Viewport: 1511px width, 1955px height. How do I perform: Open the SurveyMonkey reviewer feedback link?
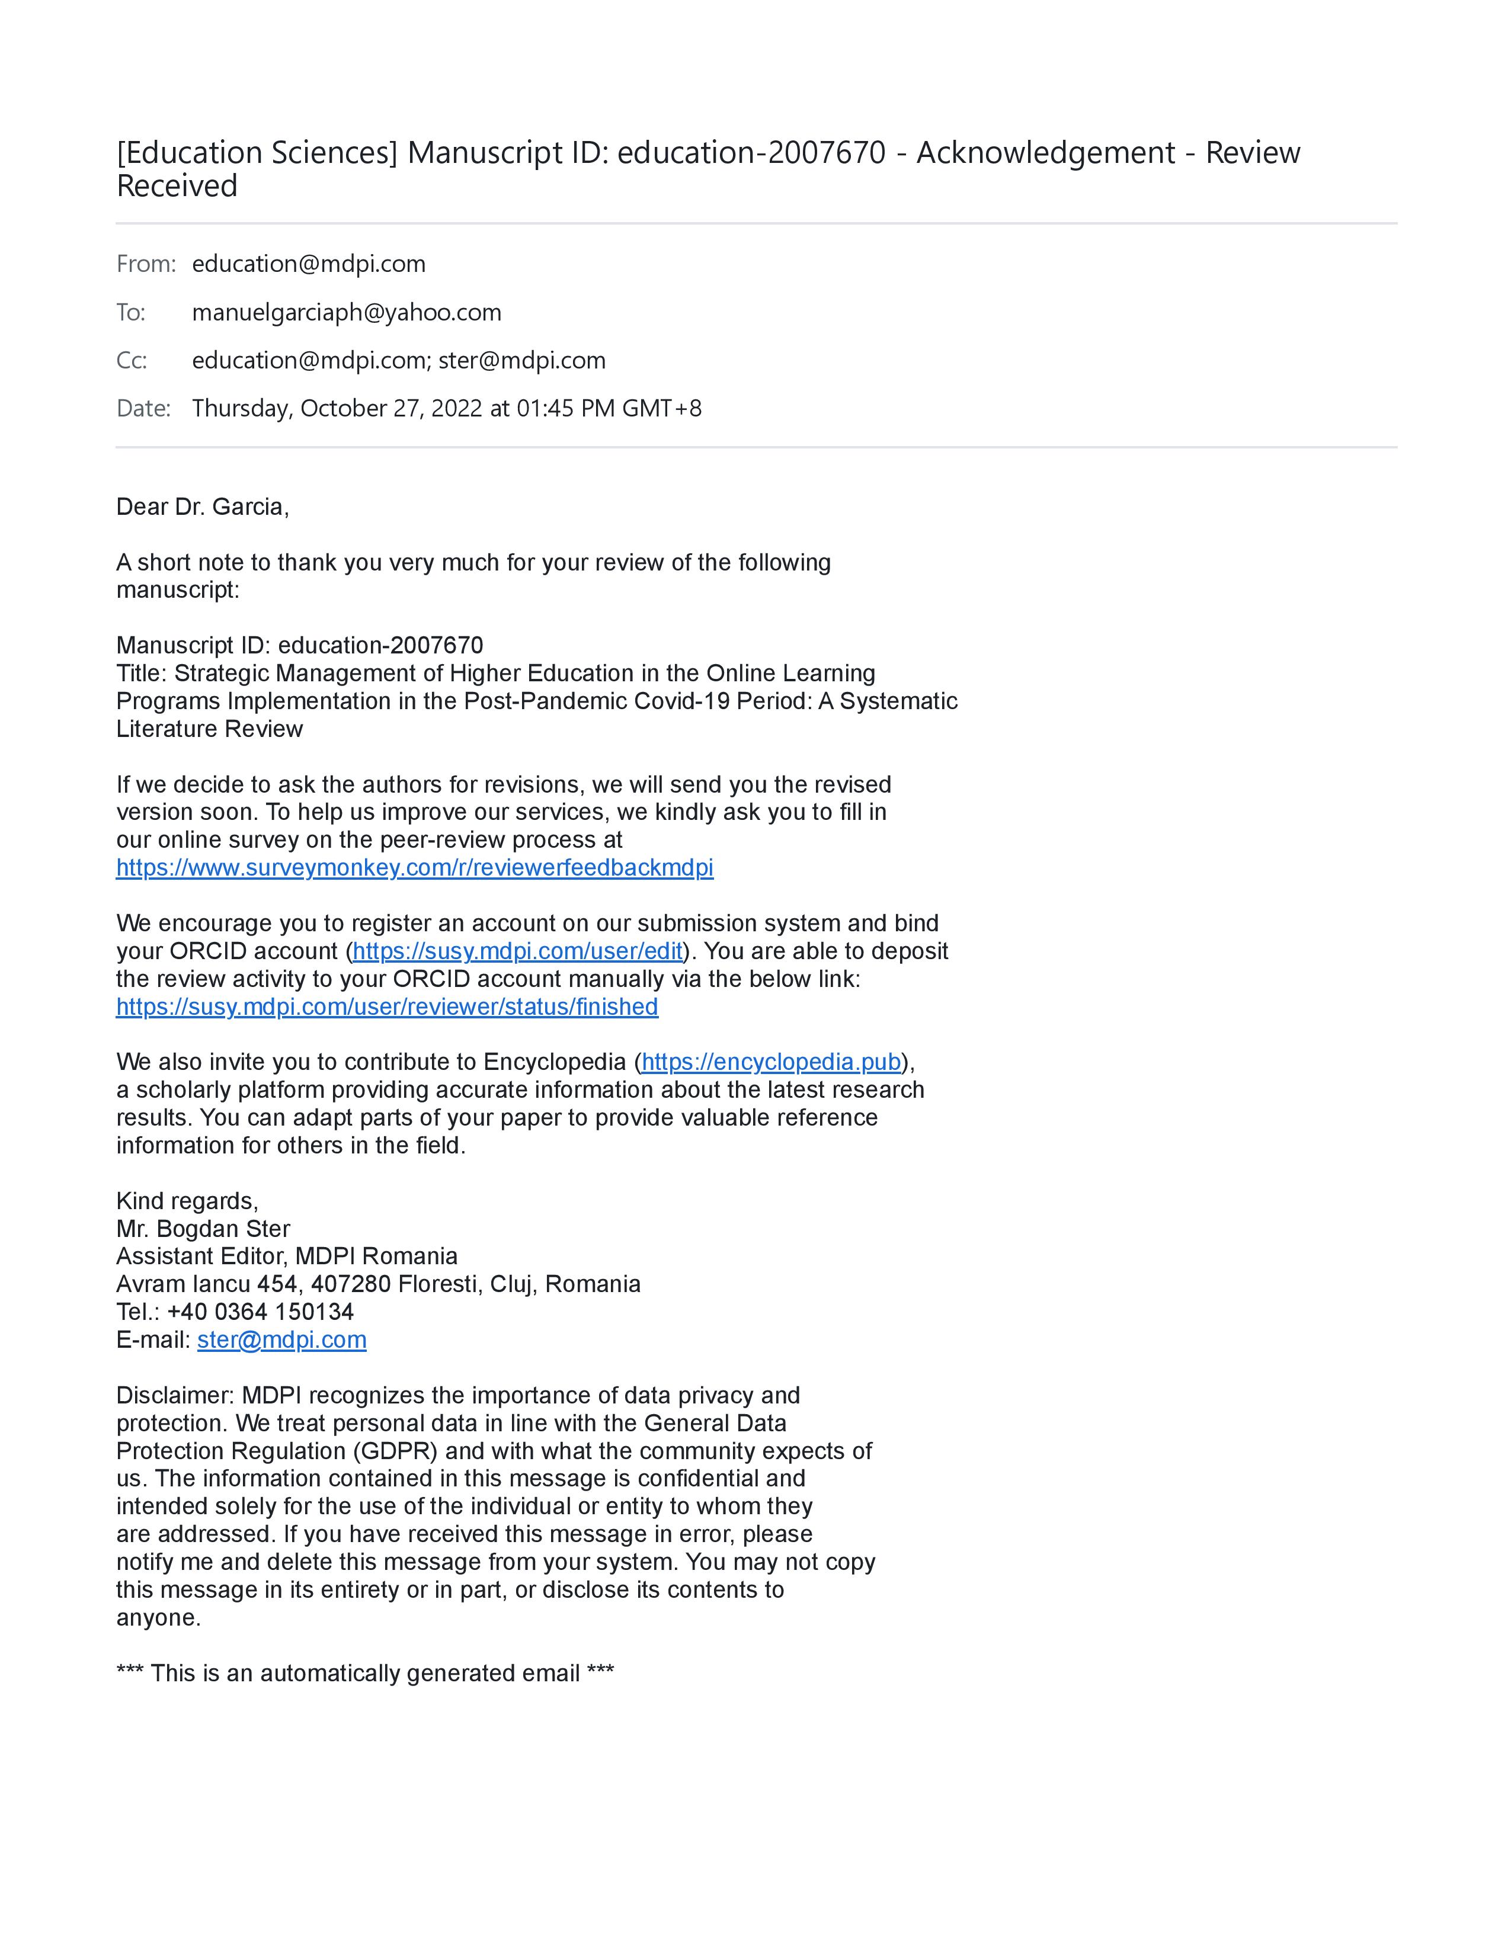(x=414, y=867)
